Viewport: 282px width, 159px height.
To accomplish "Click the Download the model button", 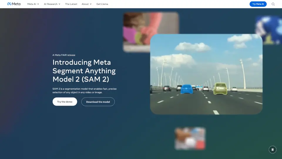I will (x=98, y=102).
